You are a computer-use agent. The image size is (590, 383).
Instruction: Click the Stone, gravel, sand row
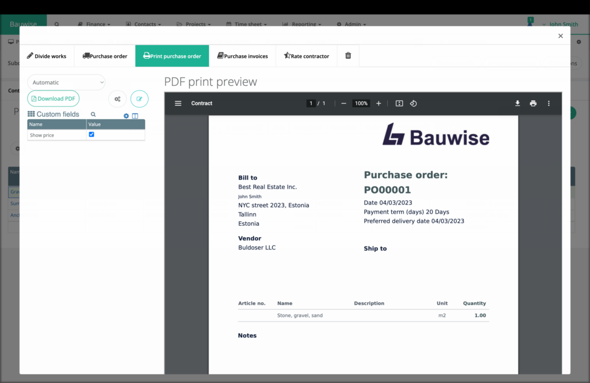(364, 315)
